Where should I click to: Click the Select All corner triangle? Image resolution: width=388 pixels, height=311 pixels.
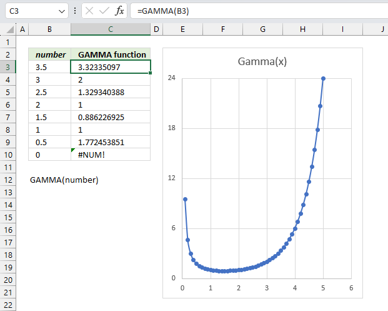[10, 29]
